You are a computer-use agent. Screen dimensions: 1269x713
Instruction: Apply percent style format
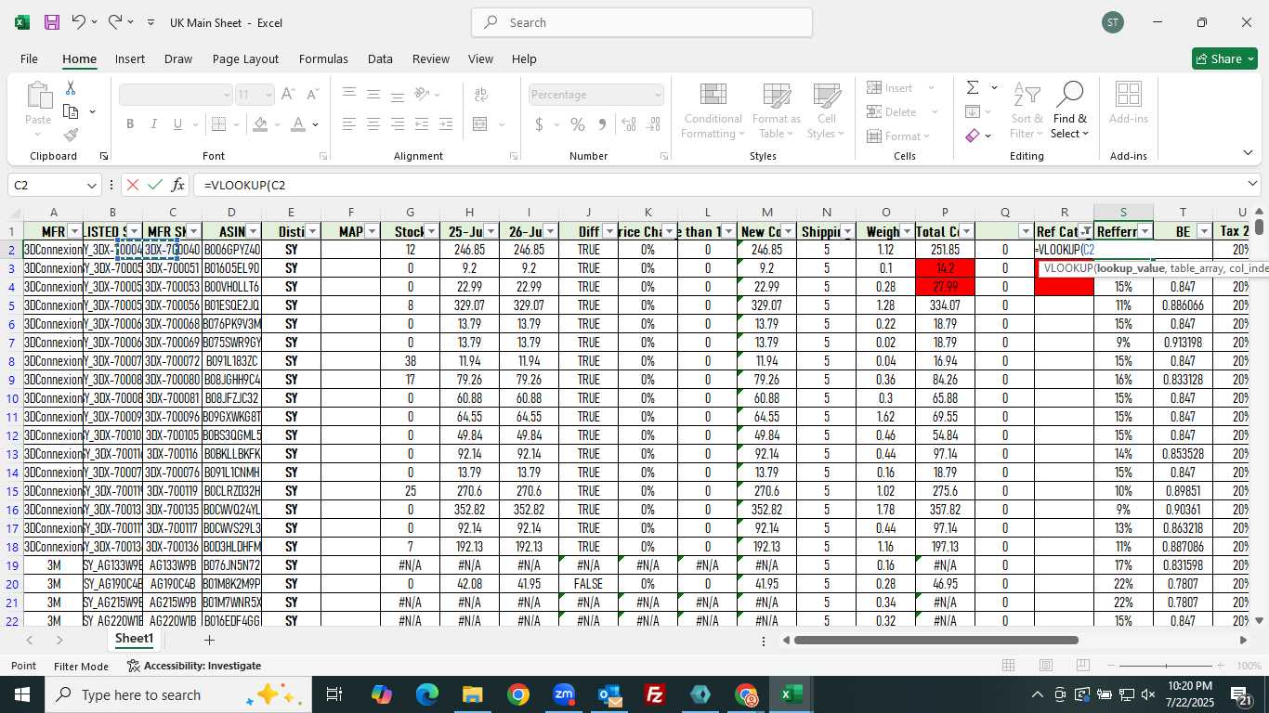pyautogui.click(x=578, y=124)
